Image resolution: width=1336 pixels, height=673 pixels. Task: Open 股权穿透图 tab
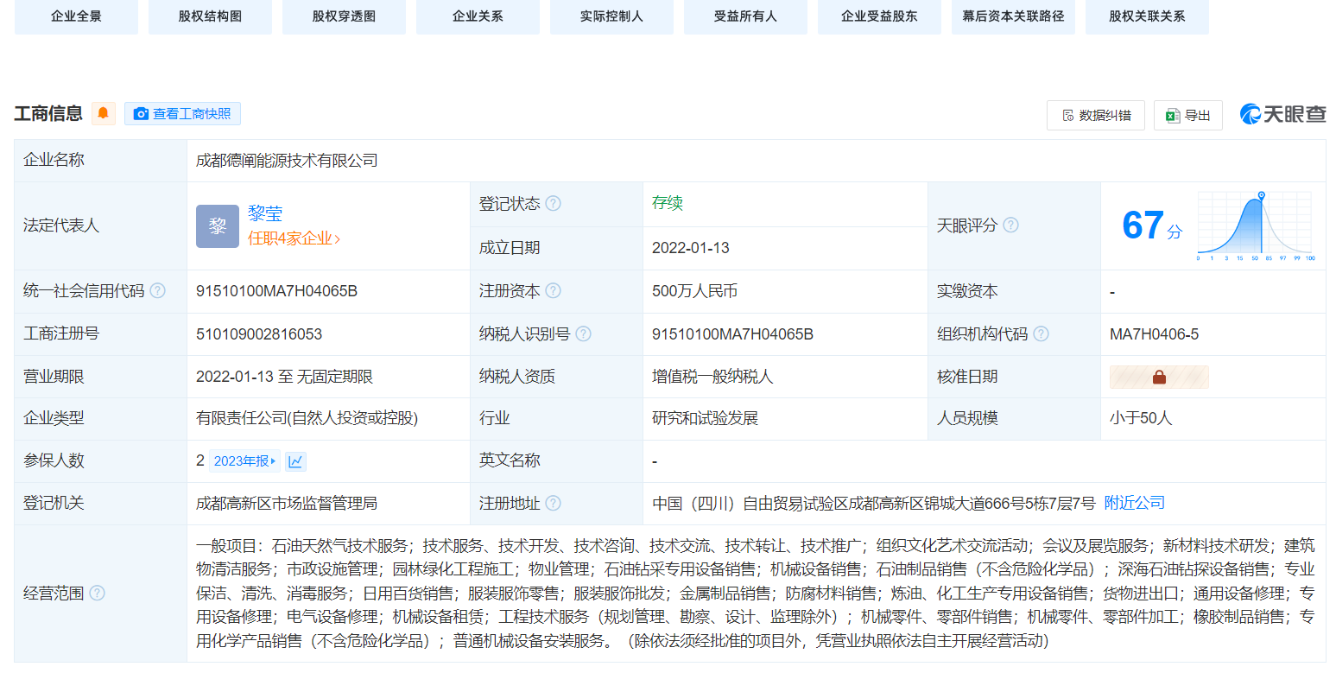344,16
